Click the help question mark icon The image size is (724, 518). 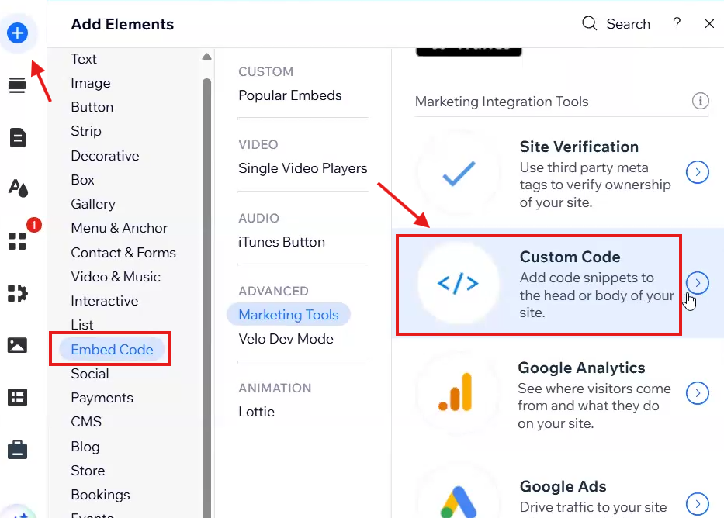(677, 24)
